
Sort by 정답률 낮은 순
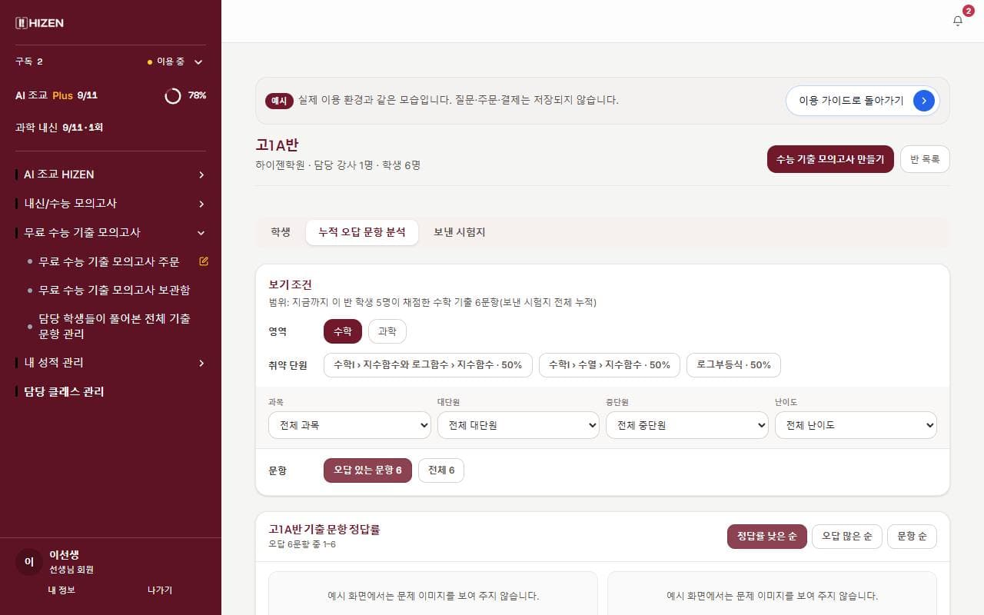coord(767,537)
